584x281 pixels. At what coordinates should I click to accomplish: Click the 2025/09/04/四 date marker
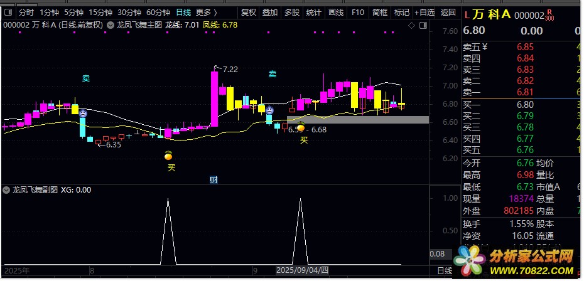pyautogui.click(x=302, y=270)
